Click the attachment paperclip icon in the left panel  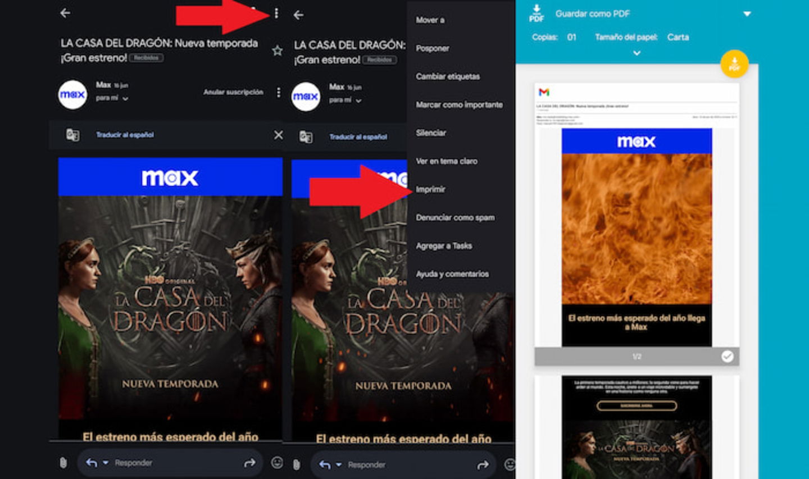(63, 463)
